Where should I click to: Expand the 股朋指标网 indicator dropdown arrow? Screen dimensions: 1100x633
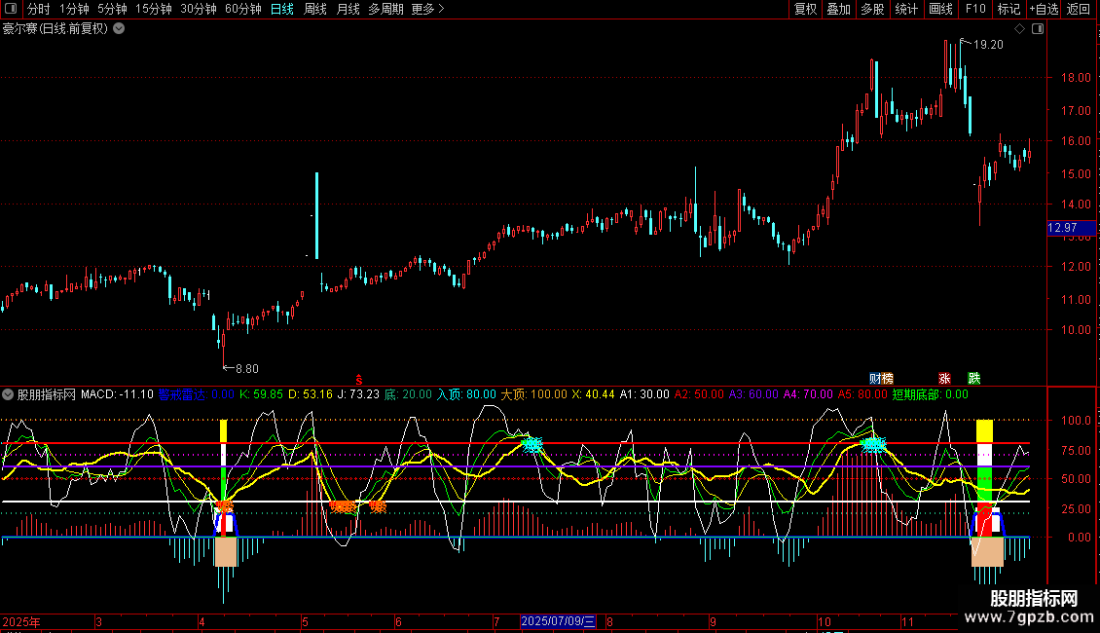[x=9, y=394]
